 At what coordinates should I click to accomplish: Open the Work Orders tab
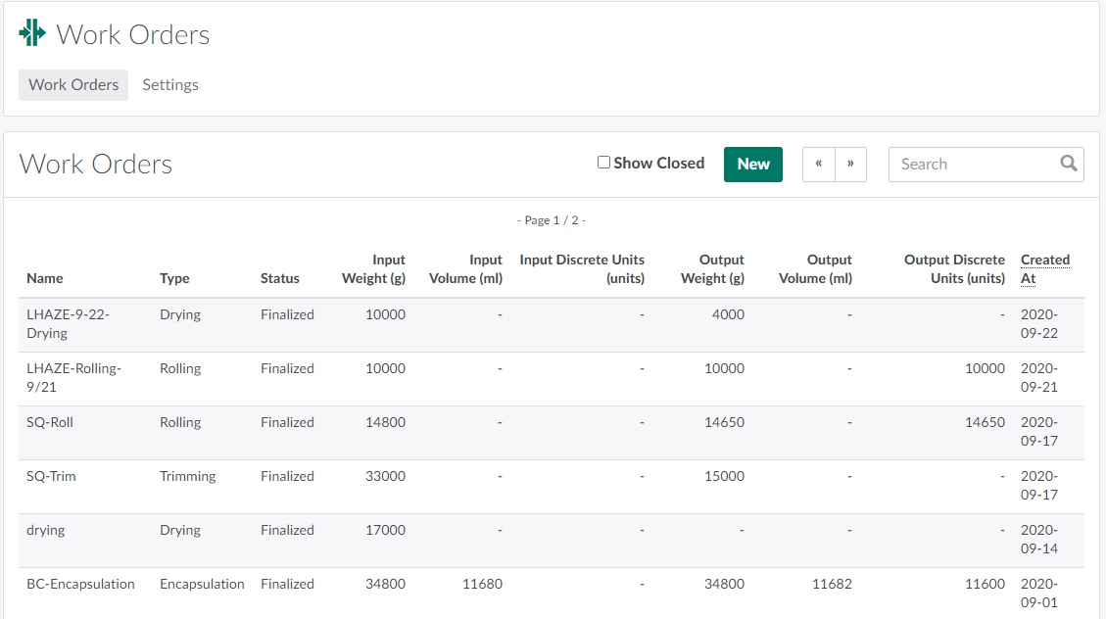[x=73, y=85]
